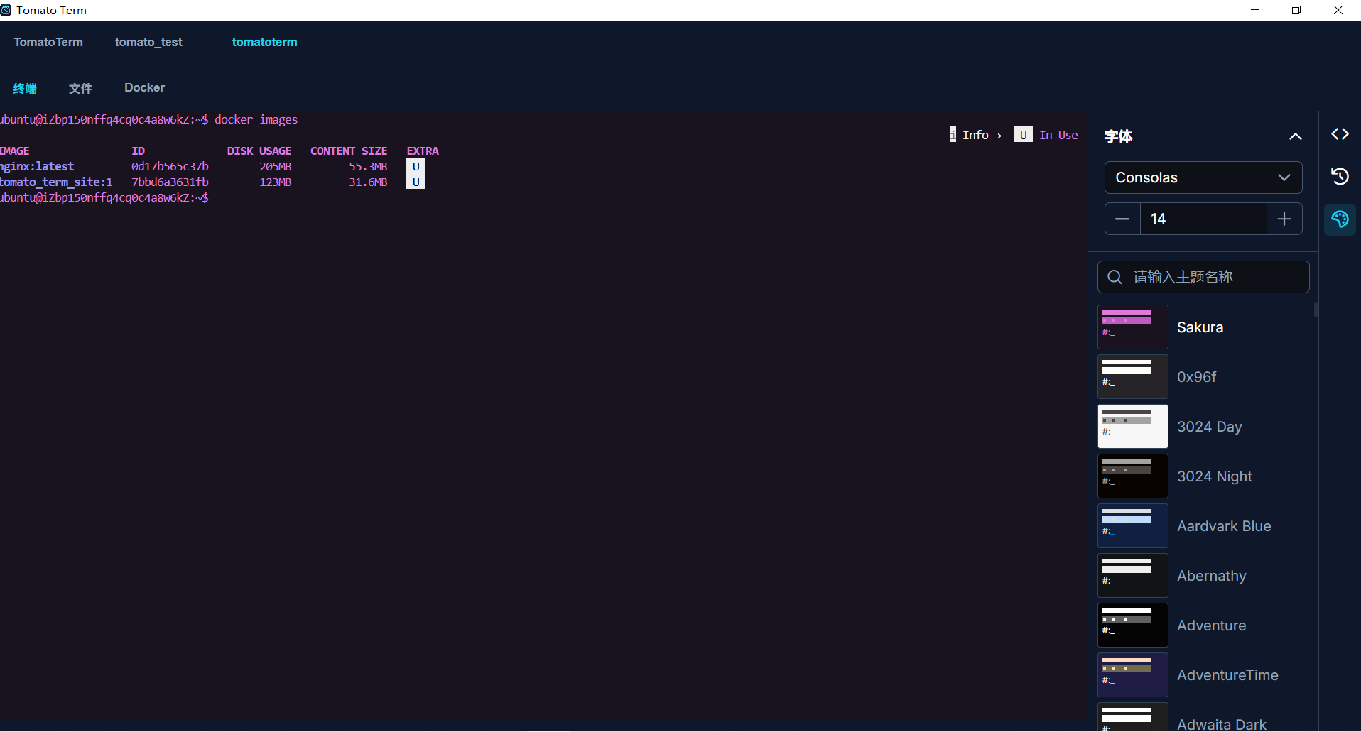Collapse the 字体 font section

(x=1295, y=136)
